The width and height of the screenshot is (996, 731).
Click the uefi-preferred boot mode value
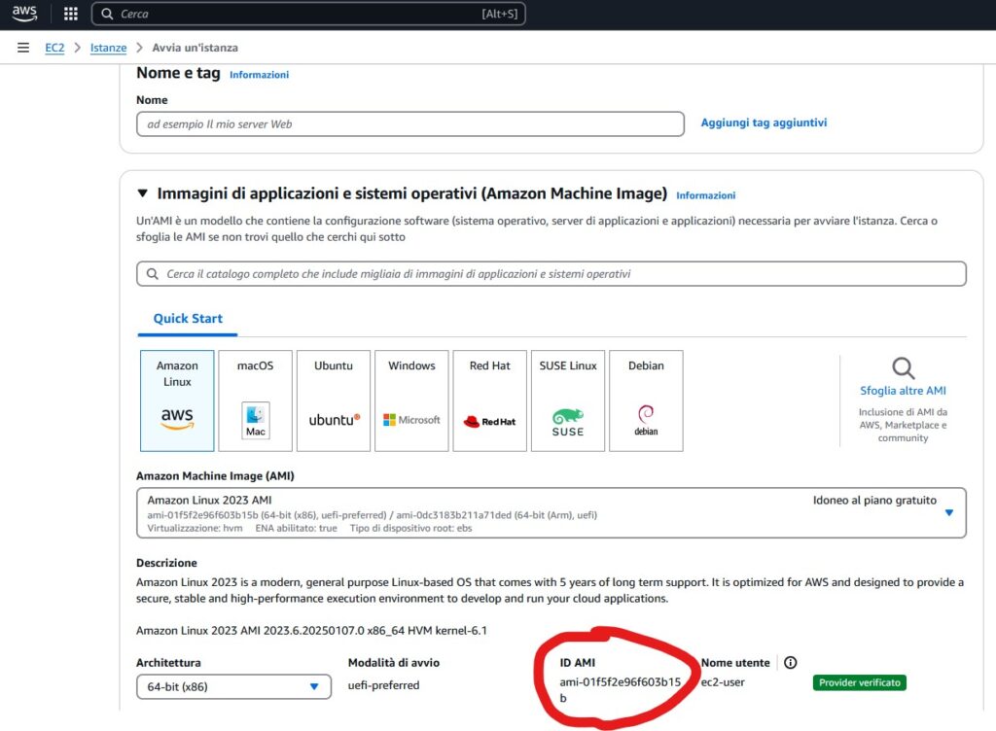383,685
